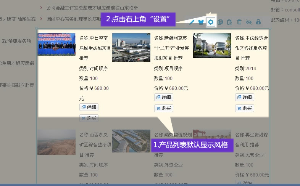Click product name 再生资源综合利用 推荐

coord(251,139)
